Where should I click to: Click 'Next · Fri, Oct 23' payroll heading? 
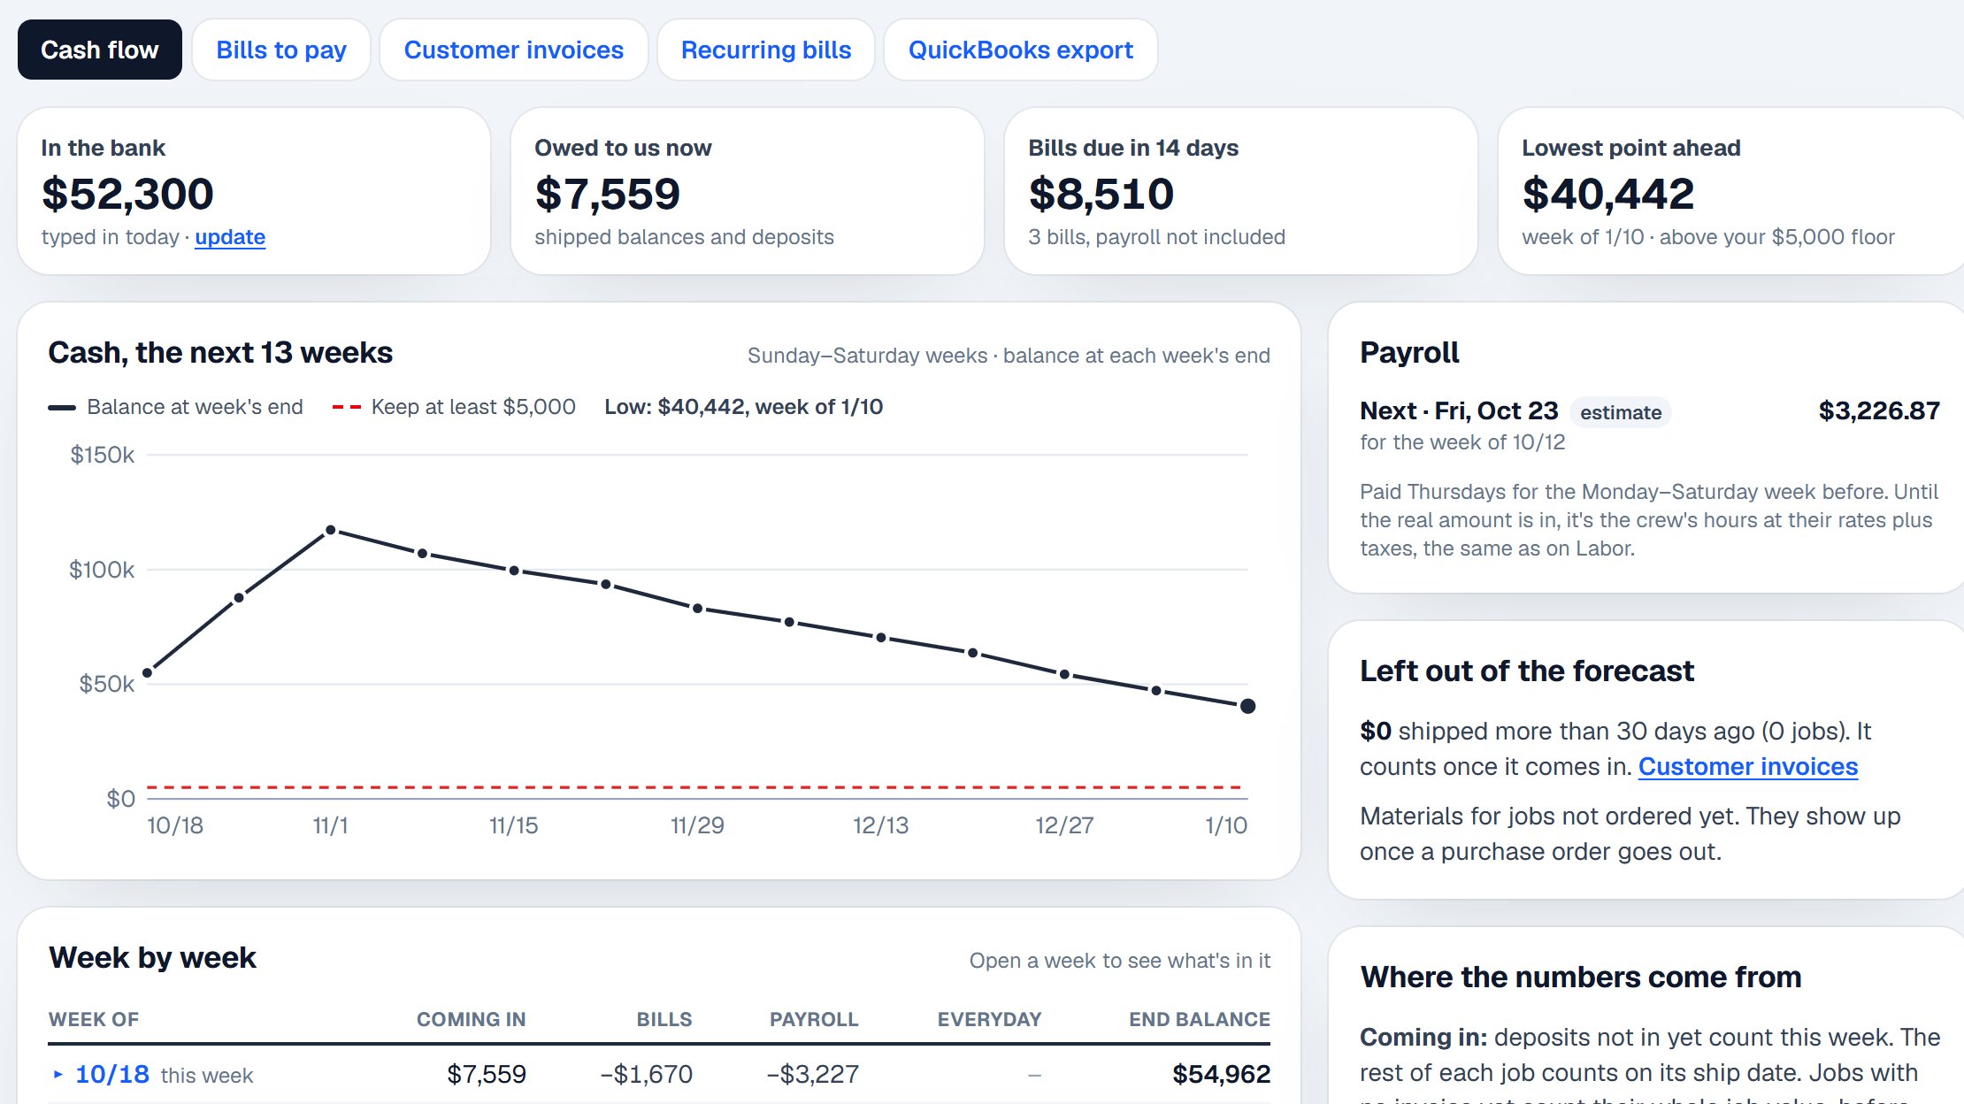[x=1459, y=410]
